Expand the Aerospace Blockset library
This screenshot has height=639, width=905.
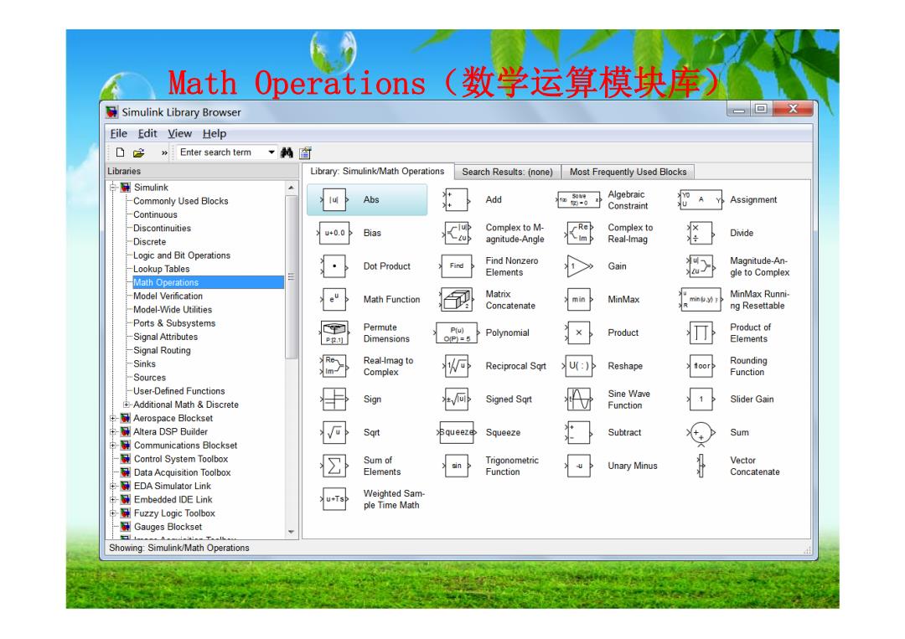point(114,418)
